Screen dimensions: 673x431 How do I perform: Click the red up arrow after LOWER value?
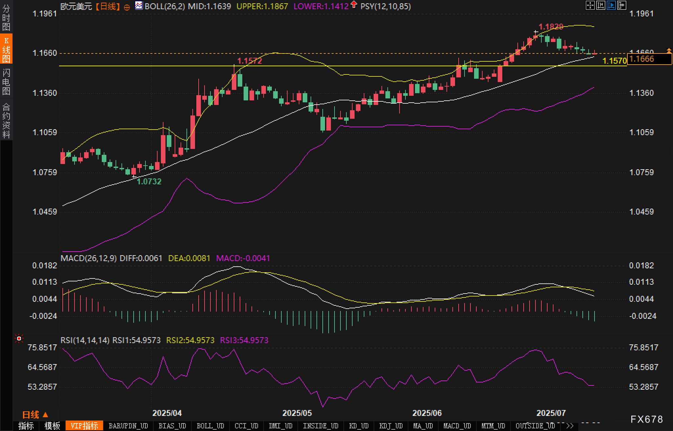pyautogui.click(x=354, y=5)
